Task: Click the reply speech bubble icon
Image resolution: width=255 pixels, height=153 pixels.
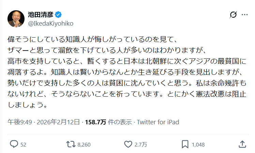Action: pos(14,144)
